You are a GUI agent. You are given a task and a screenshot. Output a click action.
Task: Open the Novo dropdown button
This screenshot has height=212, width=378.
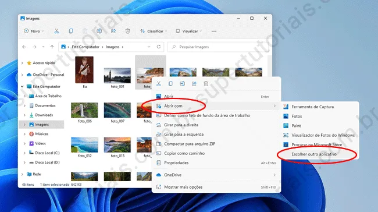[x=34, y=31]
